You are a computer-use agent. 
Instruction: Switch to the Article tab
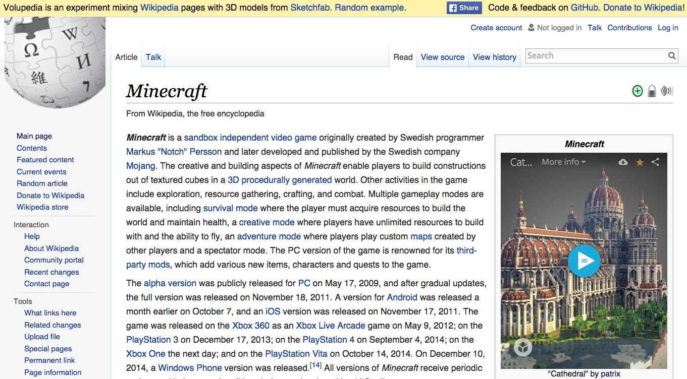coord(126,57)
